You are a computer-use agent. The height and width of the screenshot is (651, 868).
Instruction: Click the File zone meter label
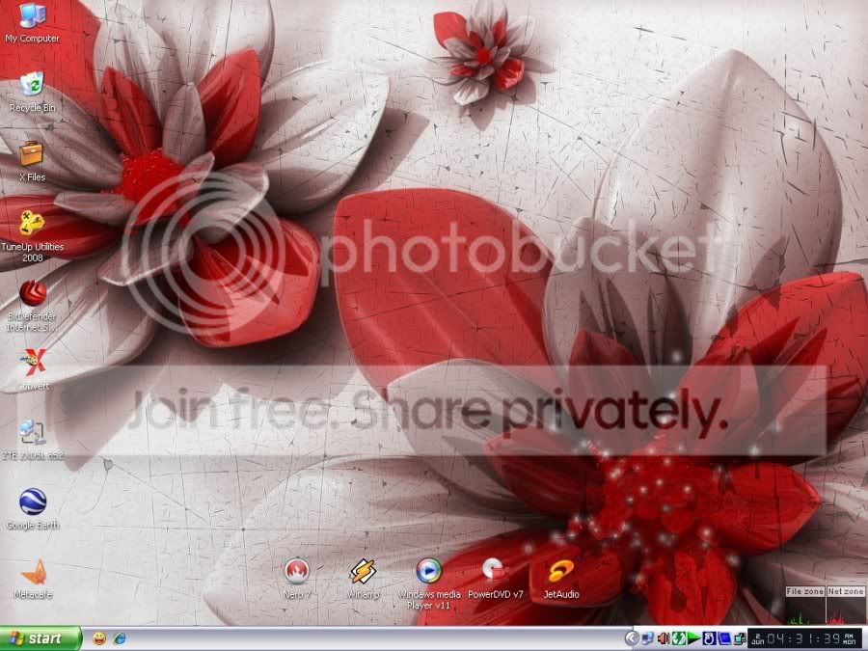[x=805, y=591]
